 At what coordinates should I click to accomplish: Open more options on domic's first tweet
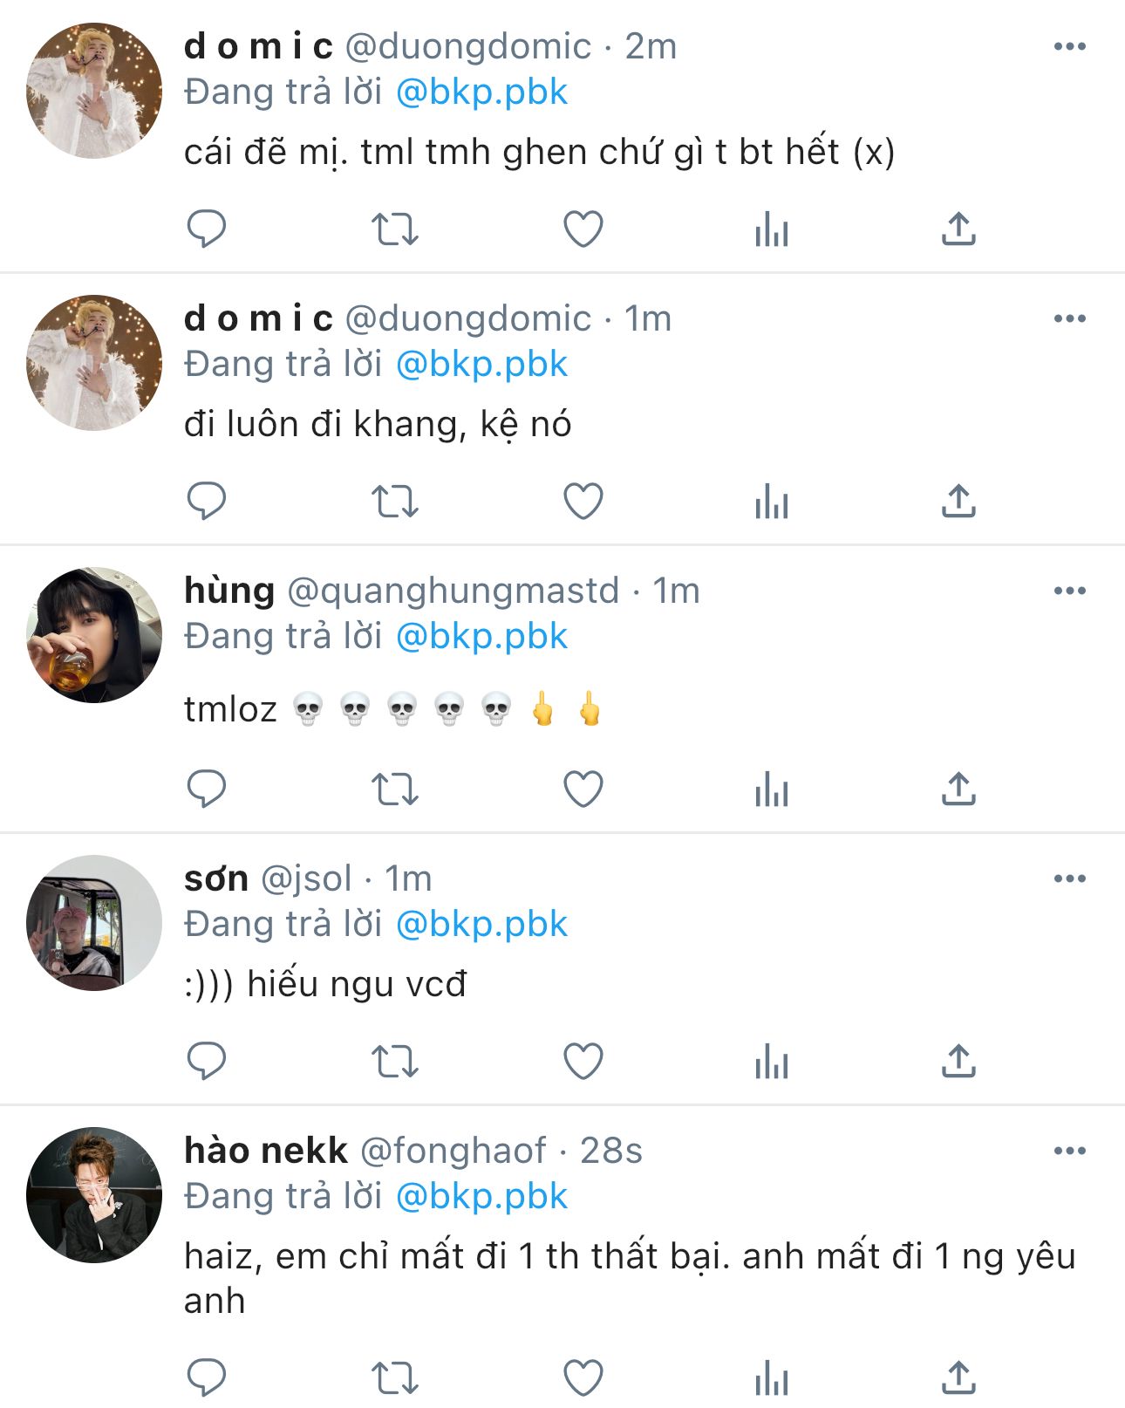click(x=1069, y=46)
